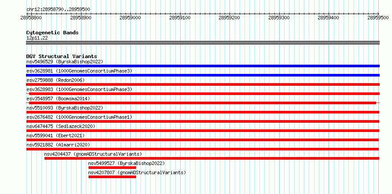Click ruler position 28959200
Viewport: 392px width, 194px height.
pyautogui.click(x=229, y=18)
